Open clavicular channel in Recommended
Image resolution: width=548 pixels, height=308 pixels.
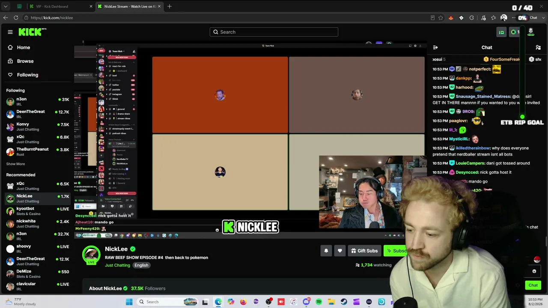pyautogui.click(x=38, y=286)
